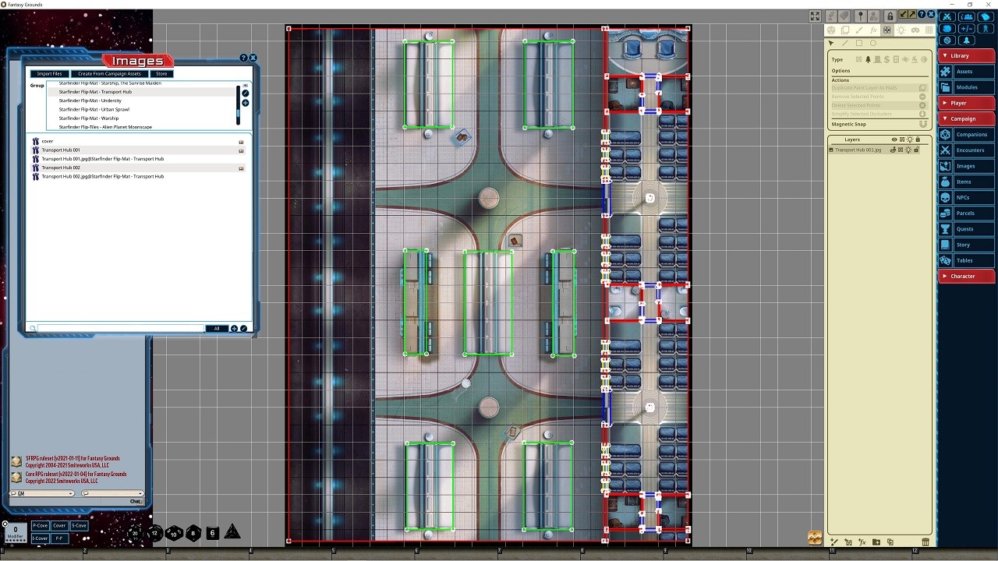Toggle the eye visibility icon in Layers header
The image size is (998, 561).
894,139
